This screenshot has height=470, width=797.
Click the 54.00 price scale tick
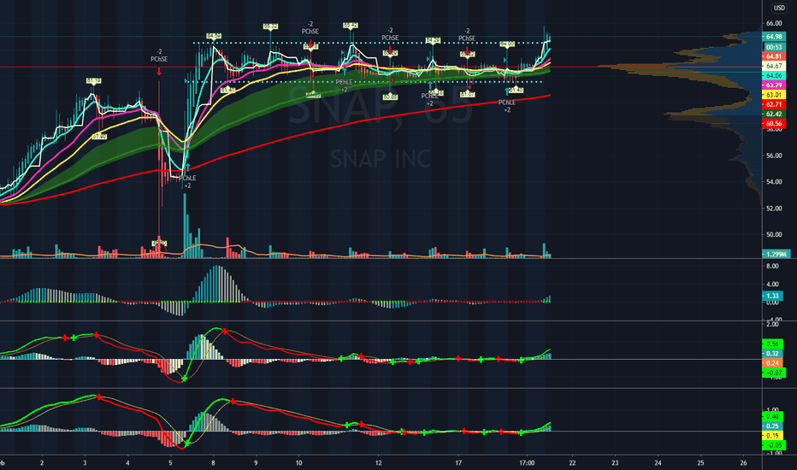[x=774, y=182]
